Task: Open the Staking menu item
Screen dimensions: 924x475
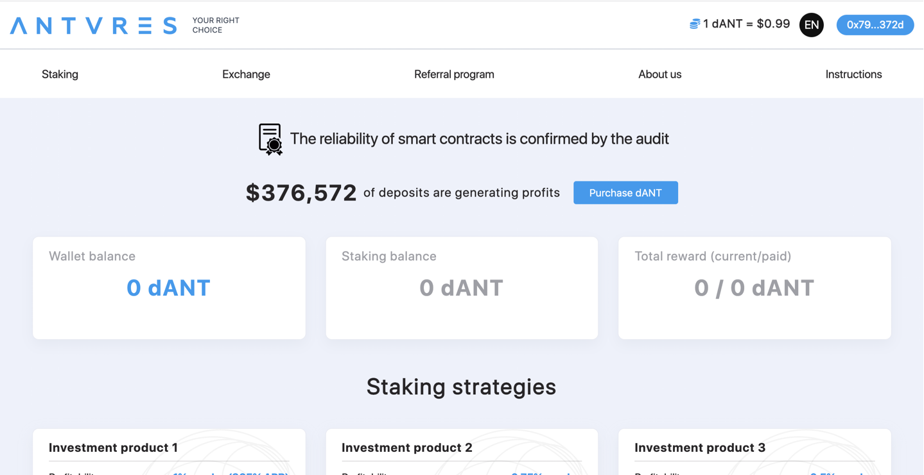Action: (x=60, y=74)
